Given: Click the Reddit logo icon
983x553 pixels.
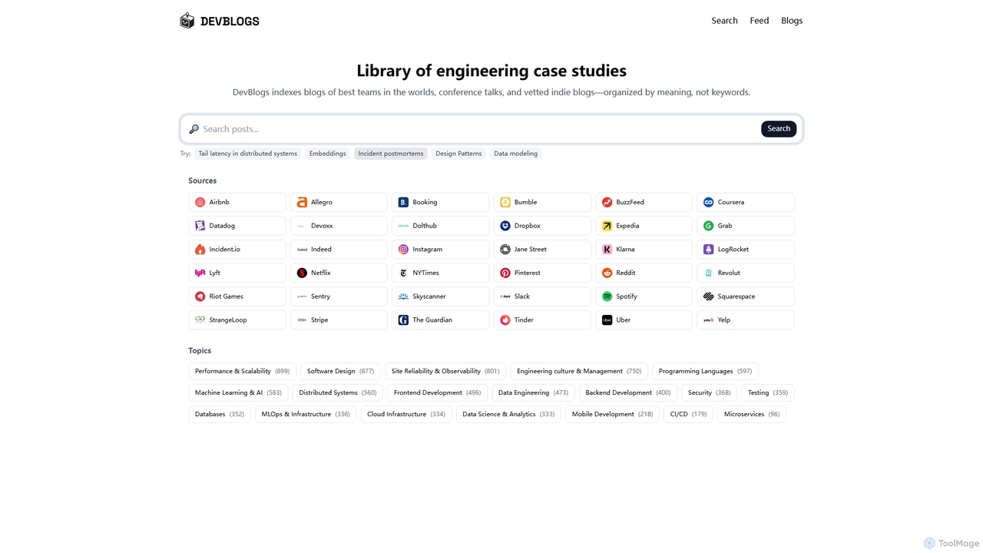Looking at the screenshot, I should click(607, 273).
